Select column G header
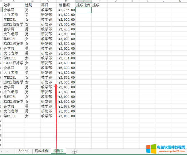This screenshot has width=187, height=155. tap(115, 1)
